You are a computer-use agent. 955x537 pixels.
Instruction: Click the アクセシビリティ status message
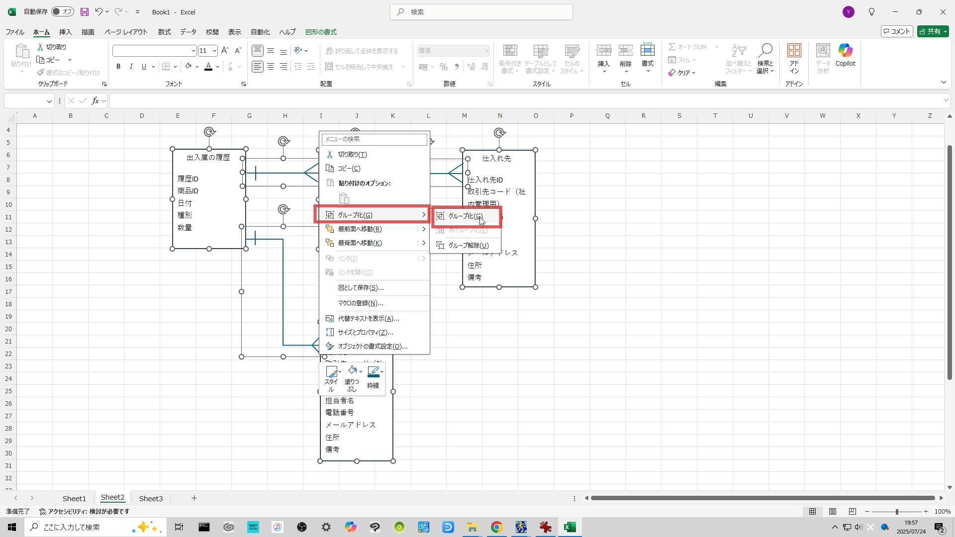click(85, 512)
